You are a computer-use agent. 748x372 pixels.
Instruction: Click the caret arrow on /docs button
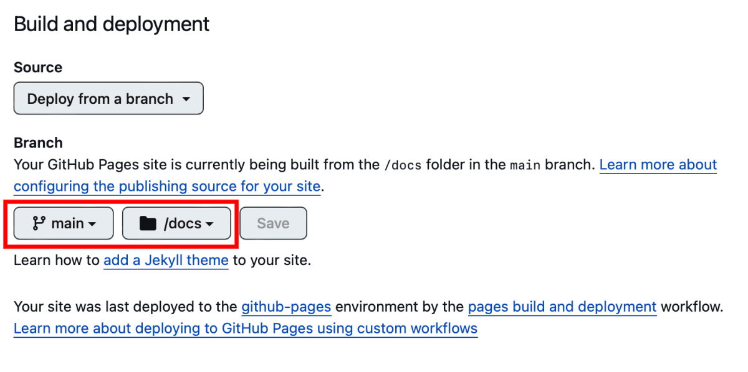click(209, 225)
